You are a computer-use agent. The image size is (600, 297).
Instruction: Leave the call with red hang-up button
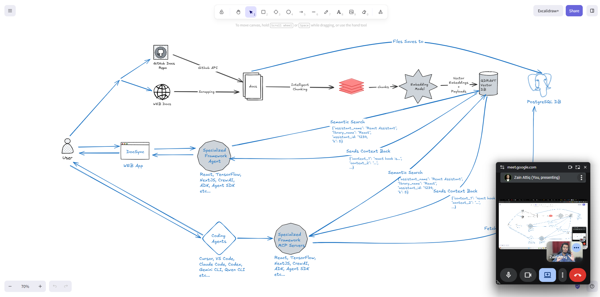tap(578, 275)
